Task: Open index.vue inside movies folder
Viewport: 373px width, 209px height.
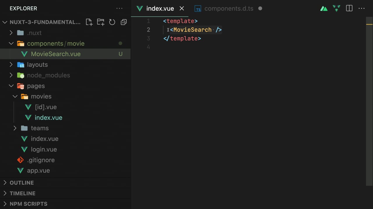Action: coord(48,118)
